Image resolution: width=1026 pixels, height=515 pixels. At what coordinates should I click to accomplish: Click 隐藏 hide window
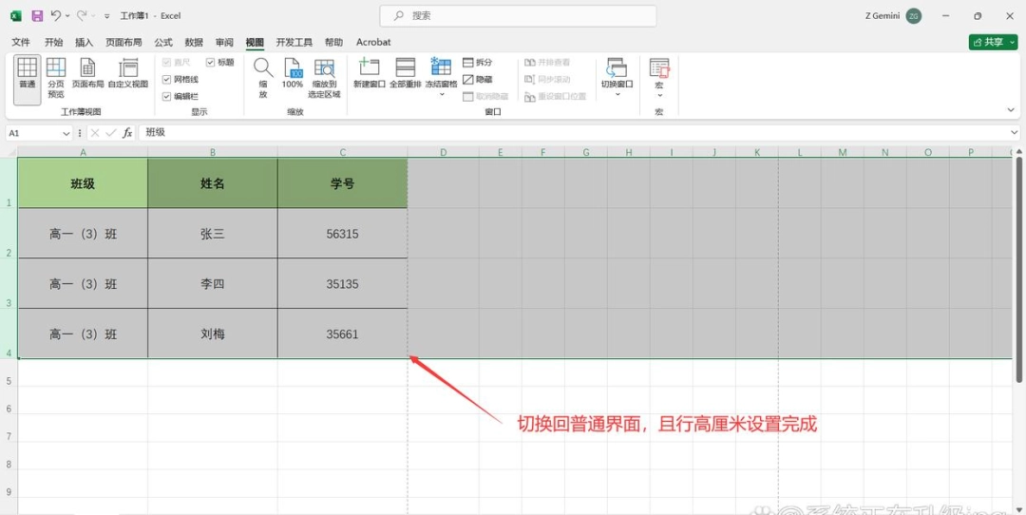(x=478, y=79)
